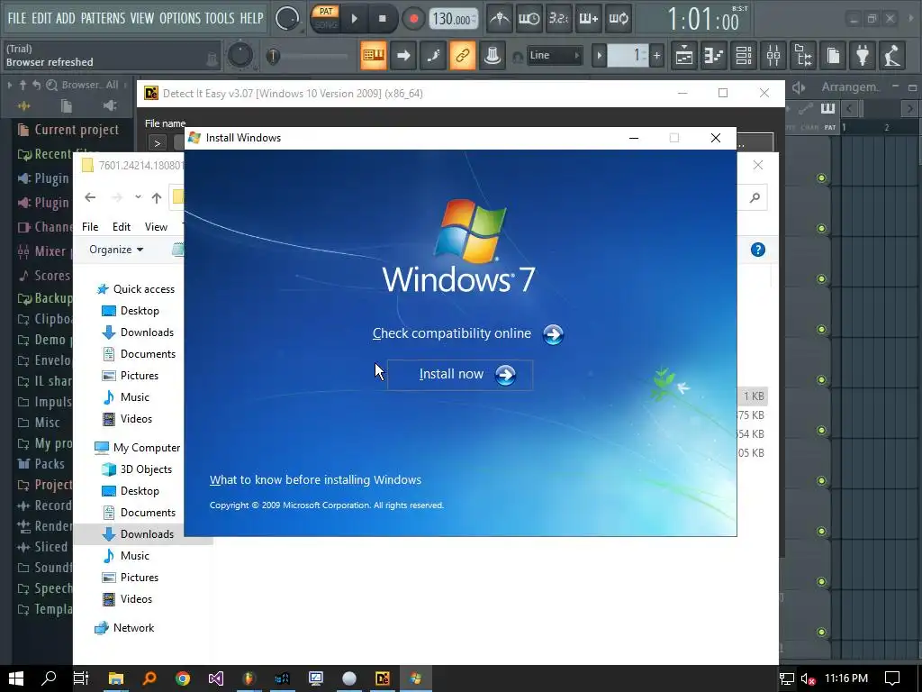The height and width of the screenshot is (692, 922).
Task: Open the plugin picker plug icon
Action: [863, 56]
